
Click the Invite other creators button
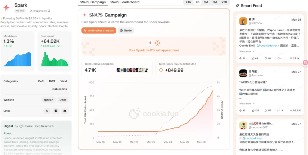[x=99, y=31]
